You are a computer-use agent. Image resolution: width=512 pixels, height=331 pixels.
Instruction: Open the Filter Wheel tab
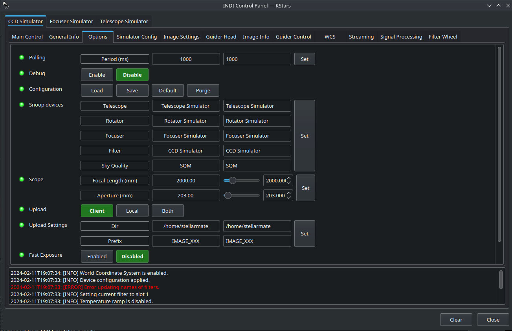pos(443,37)
